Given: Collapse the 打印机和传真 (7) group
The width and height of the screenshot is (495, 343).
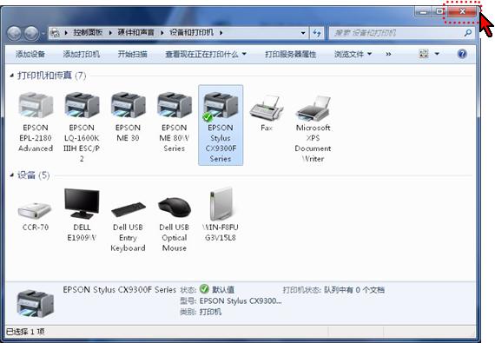Looking at the screenshot, I should tap(11, 76).
